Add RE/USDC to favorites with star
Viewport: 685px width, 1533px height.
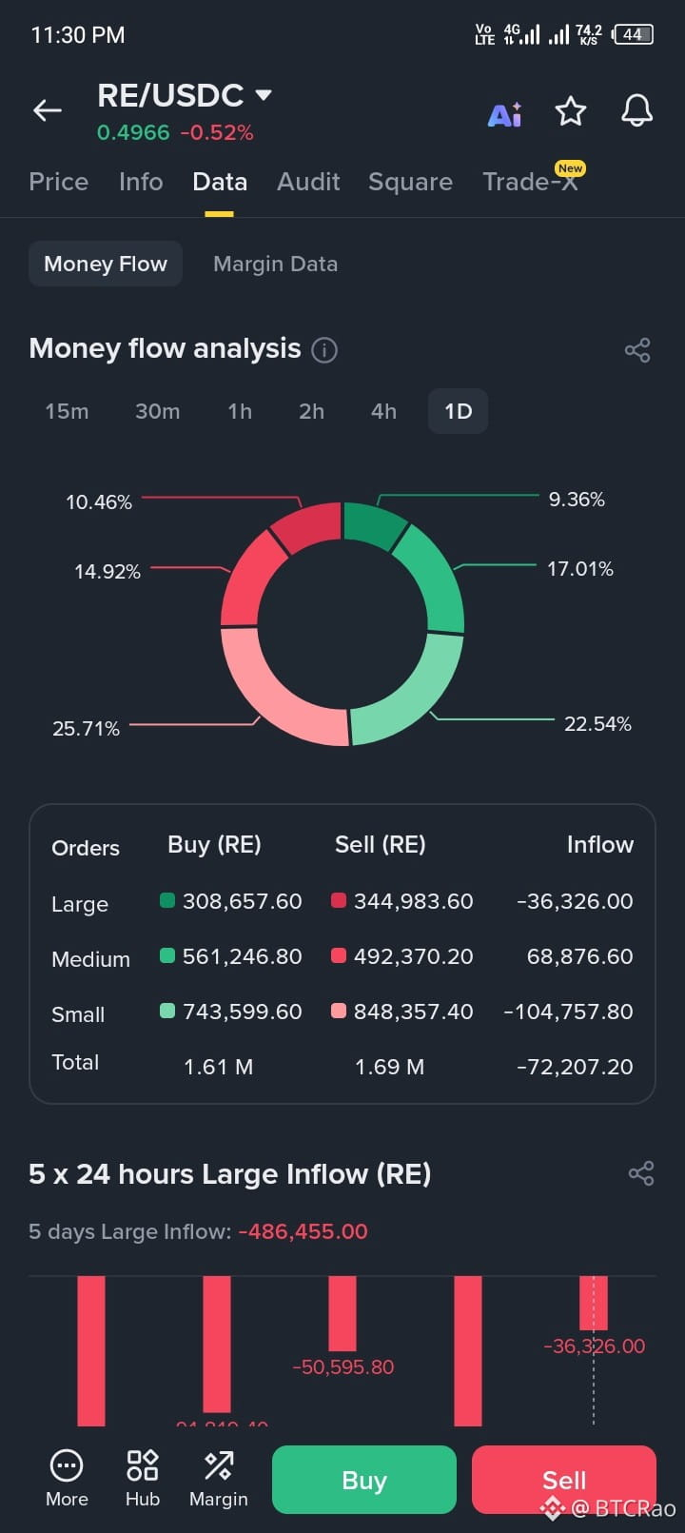[571, 111]
